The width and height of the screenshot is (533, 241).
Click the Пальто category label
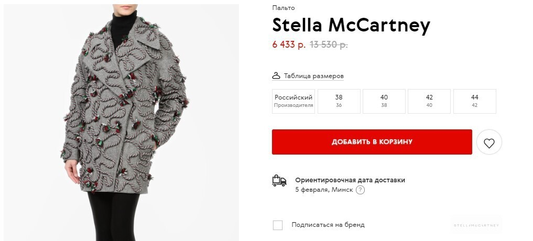(x=284, y=8)
